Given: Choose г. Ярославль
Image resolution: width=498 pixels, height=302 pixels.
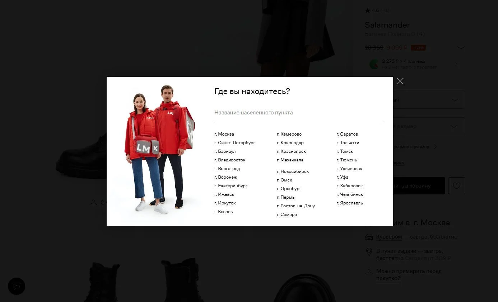Looking at the screenshot, I should point(350,203).
